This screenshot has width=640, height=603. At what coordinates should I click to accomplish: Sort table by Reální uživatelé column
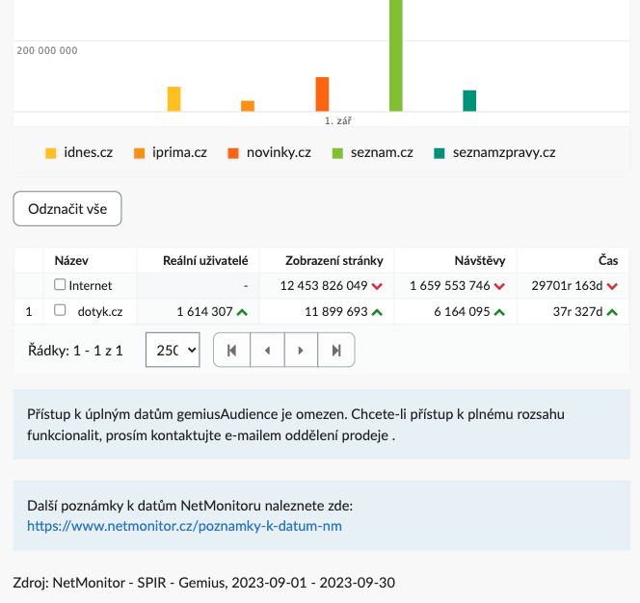pyautogui.click(x=205, y=260)
